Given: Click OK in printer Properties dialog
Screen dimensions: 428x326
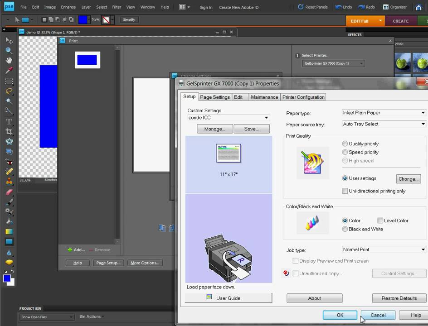Looking at the screenshot, I should 340,315.
